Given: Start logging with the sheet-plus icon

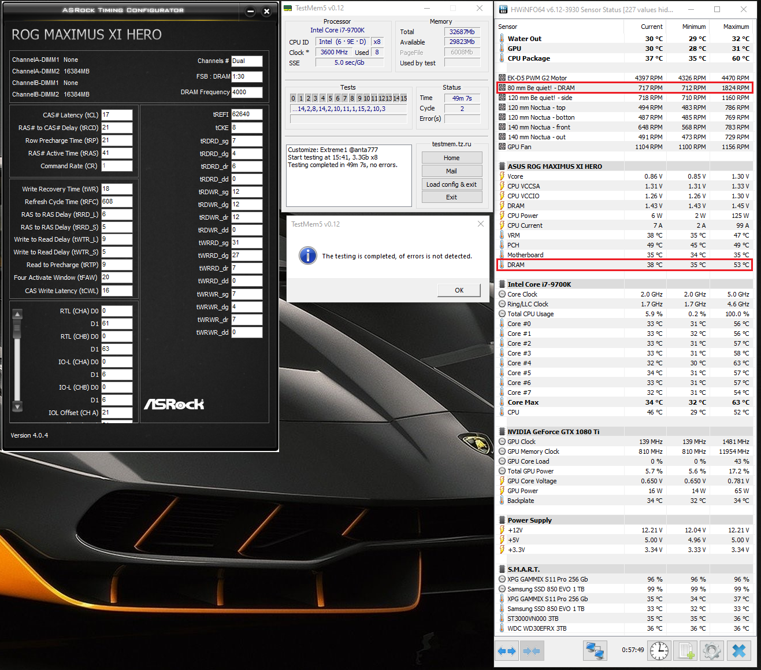Looking at the screenshot, I should pyautogui.click(x=686, y=651).
